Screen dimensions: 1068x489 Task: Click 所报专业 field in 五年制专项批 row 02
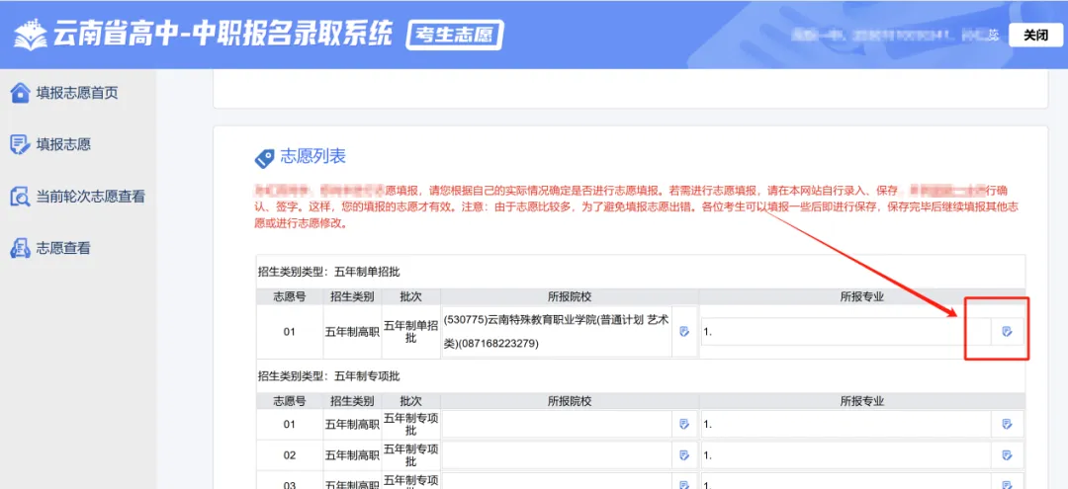tap(845, 455)
